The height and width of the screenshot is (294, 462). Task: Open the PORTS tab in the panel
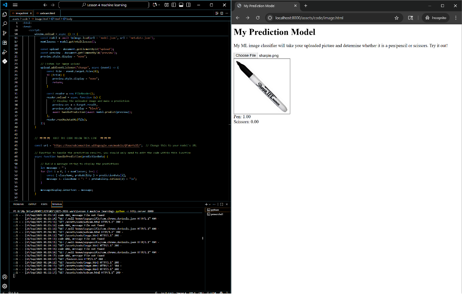point(45,204)
